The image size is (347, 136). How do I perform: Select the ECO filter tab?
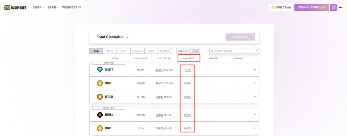click(151, 51)
